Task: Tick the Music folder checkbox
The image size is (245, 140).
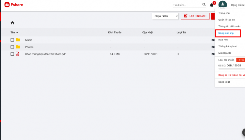Action: pos(12,40)
